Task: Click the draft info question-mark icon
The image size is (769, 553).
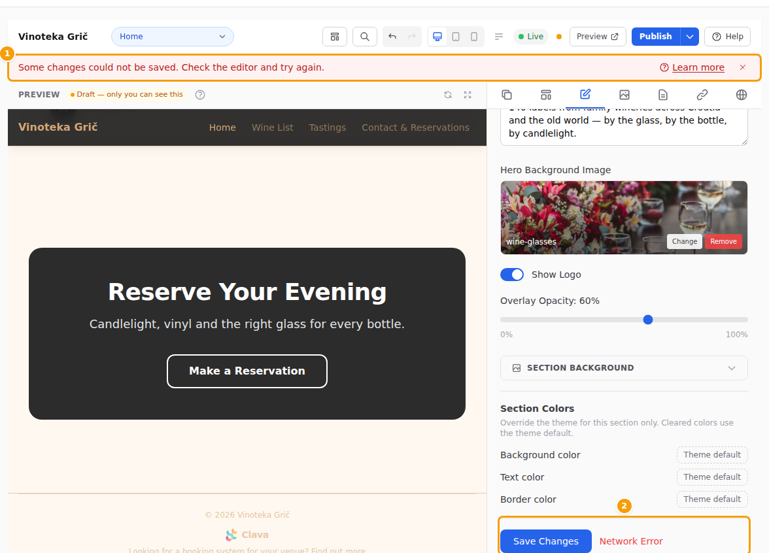Action: 200,95
